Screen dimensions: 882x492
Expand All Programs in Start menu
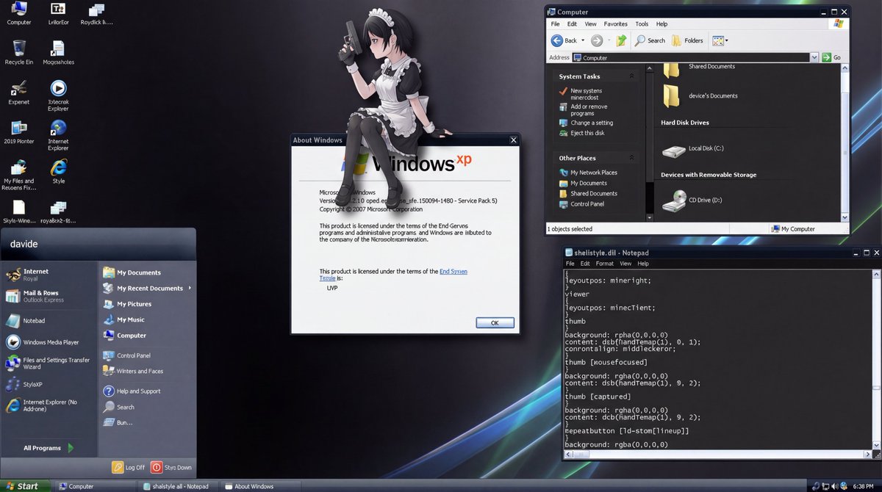(x=49, y=448)
